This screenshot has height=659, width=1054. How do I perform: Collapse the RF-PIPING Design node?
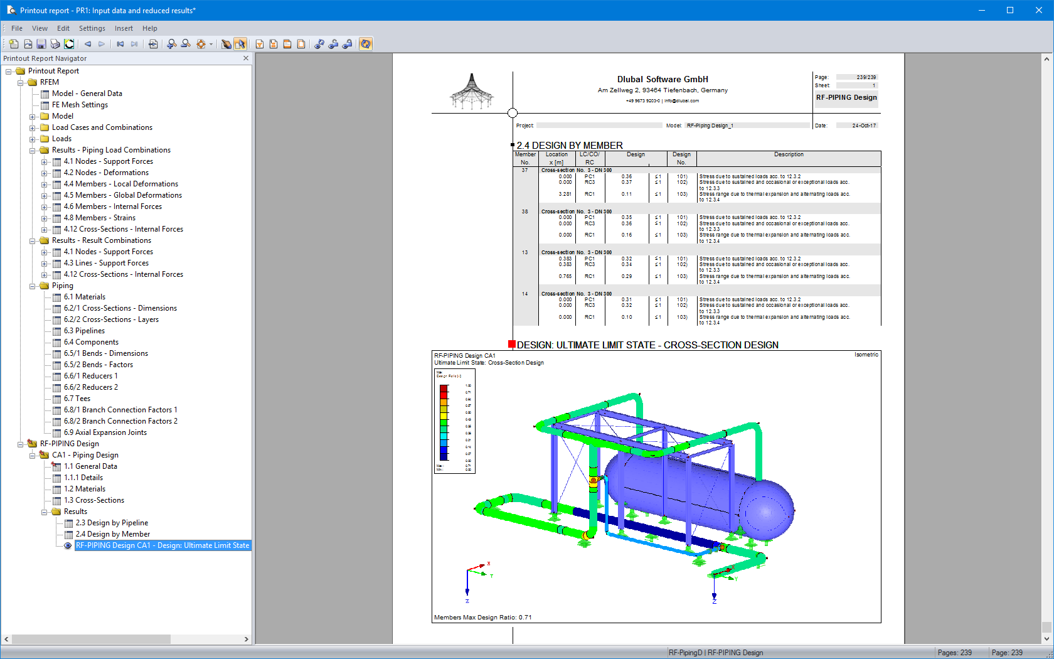click(21, 444)
